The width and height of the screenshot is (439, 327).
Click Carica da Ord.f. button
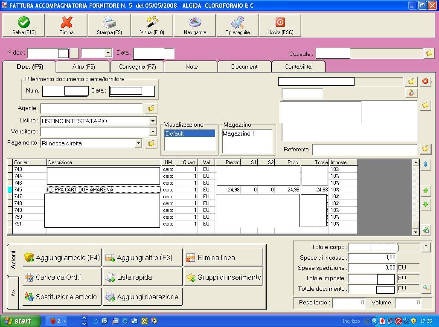(x=62, y=277)
